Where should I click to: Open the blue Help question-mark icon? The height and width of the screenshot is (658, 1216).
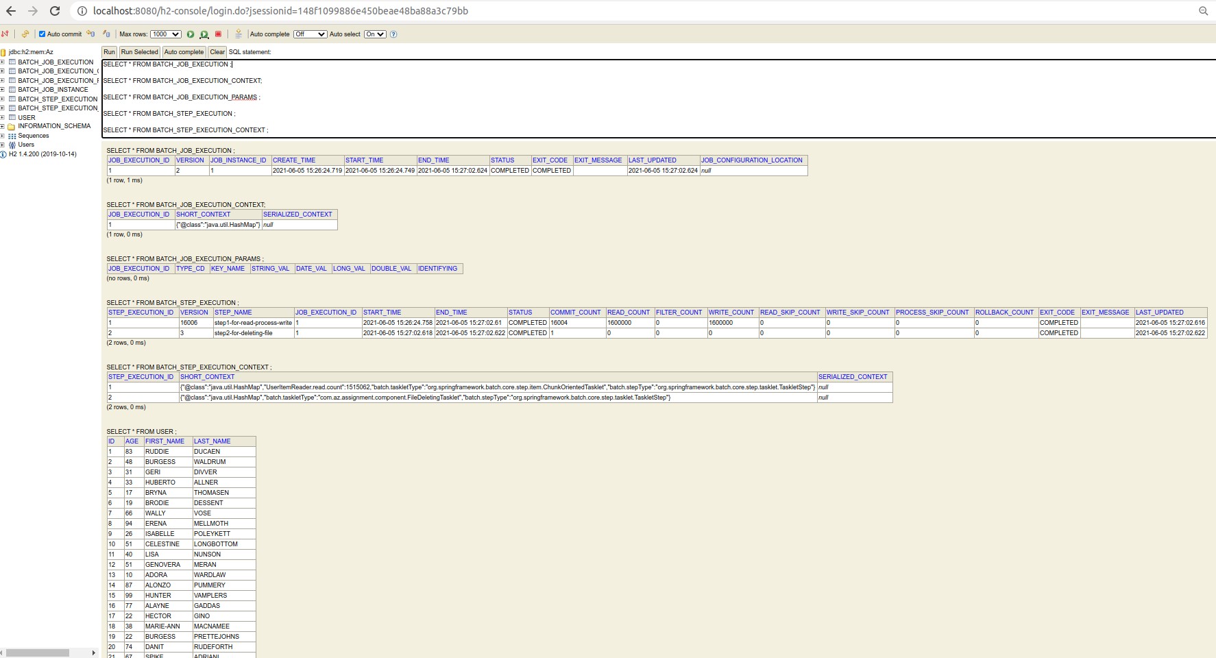click(393, 34)
